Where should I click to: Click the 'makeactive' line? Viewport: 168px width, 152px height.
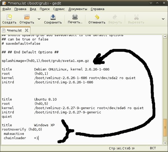pos(14,134)
